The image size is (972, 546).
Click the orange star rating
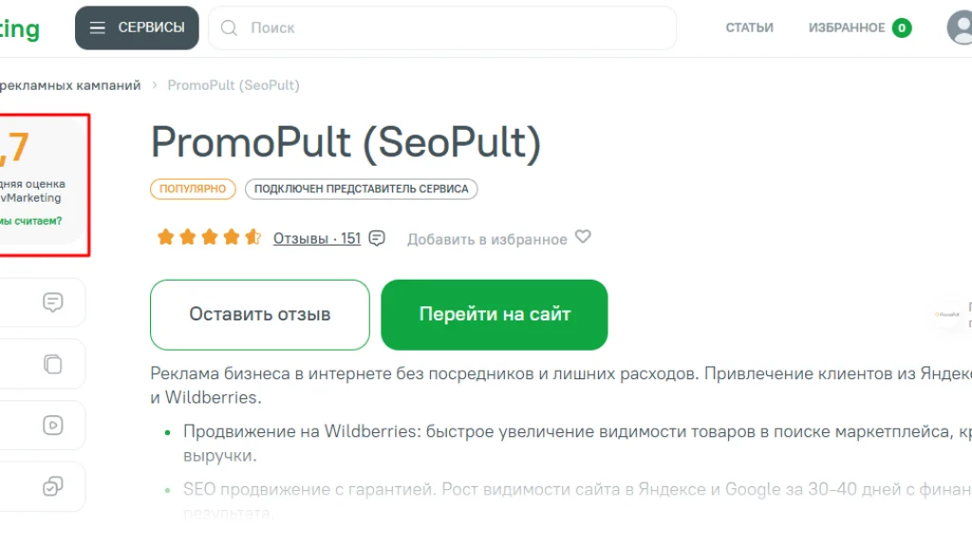coord(209,237)
